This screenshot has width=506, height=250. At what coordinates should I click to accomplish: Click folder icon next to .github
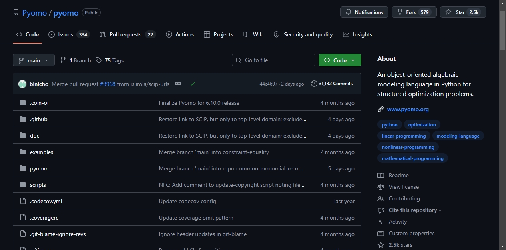(23, 119)
